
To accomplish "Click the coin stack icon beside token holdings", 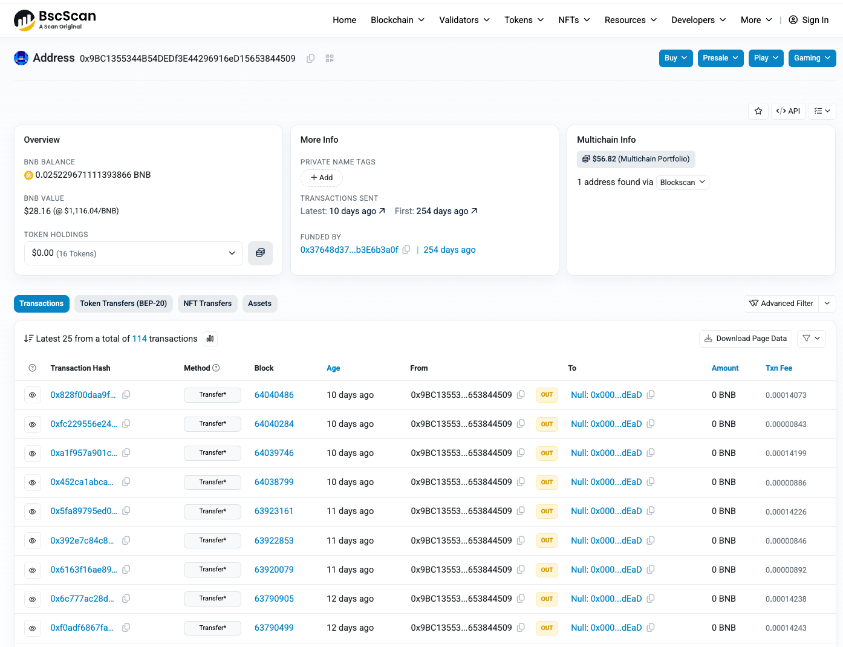I will pos(260,253).
